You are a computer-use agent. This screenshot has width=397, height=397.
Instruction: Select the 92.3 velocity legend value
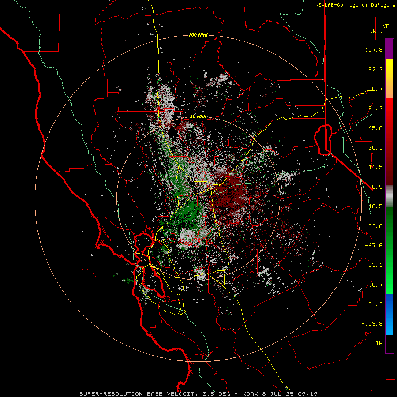(x=375, y=69)
